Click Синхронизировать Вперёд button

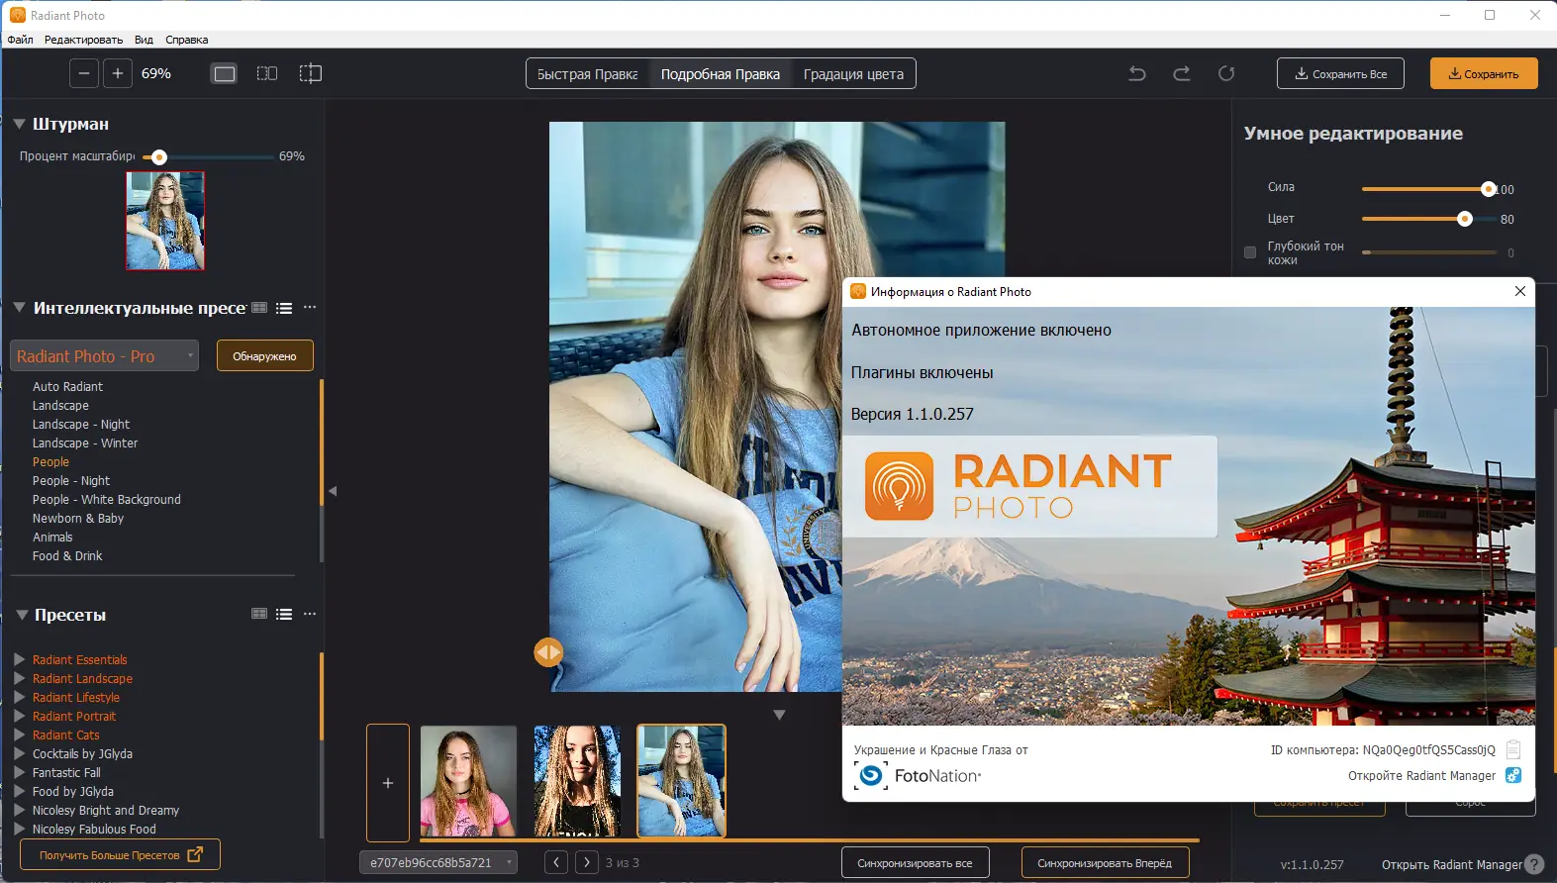(1105, 862)
